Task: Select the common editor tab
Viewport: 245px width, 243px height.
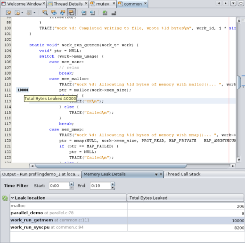Action: pos(133,4)
